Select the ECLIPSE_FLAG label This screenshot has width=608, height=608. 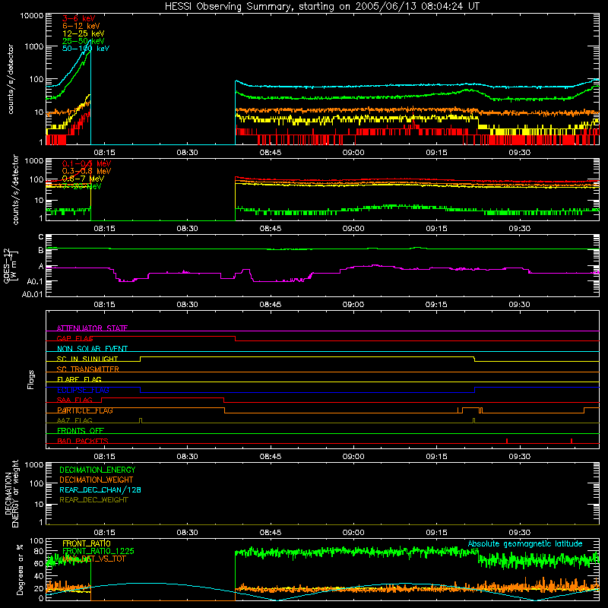click(83, 390)
